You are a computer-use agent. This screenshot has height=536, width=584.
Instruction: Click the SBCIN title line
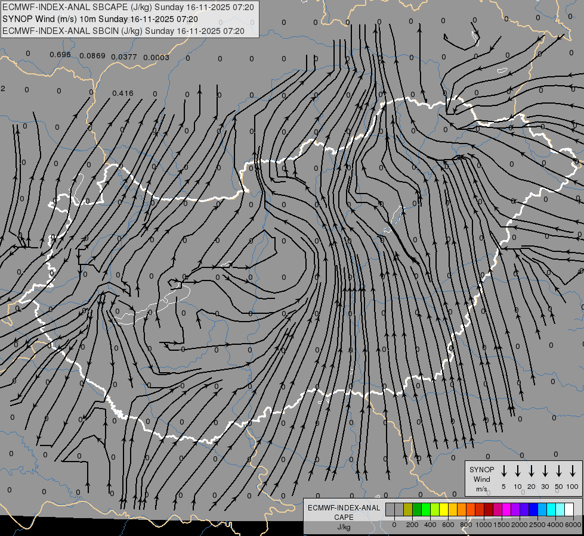[x=123, y=31]
